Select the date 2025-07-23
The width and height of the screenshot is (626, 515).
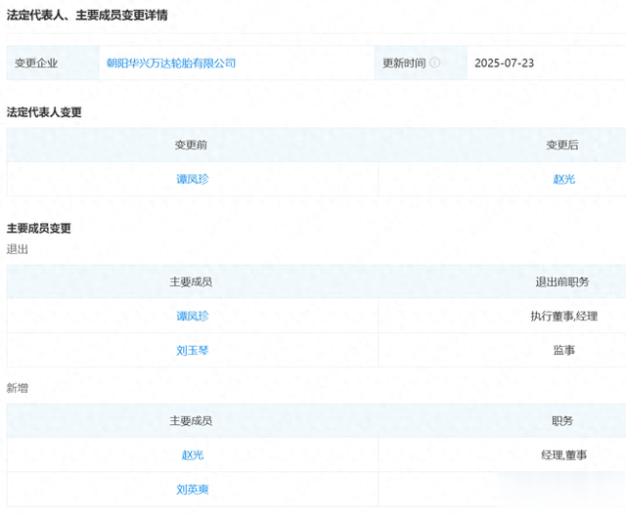pos(505,63)
